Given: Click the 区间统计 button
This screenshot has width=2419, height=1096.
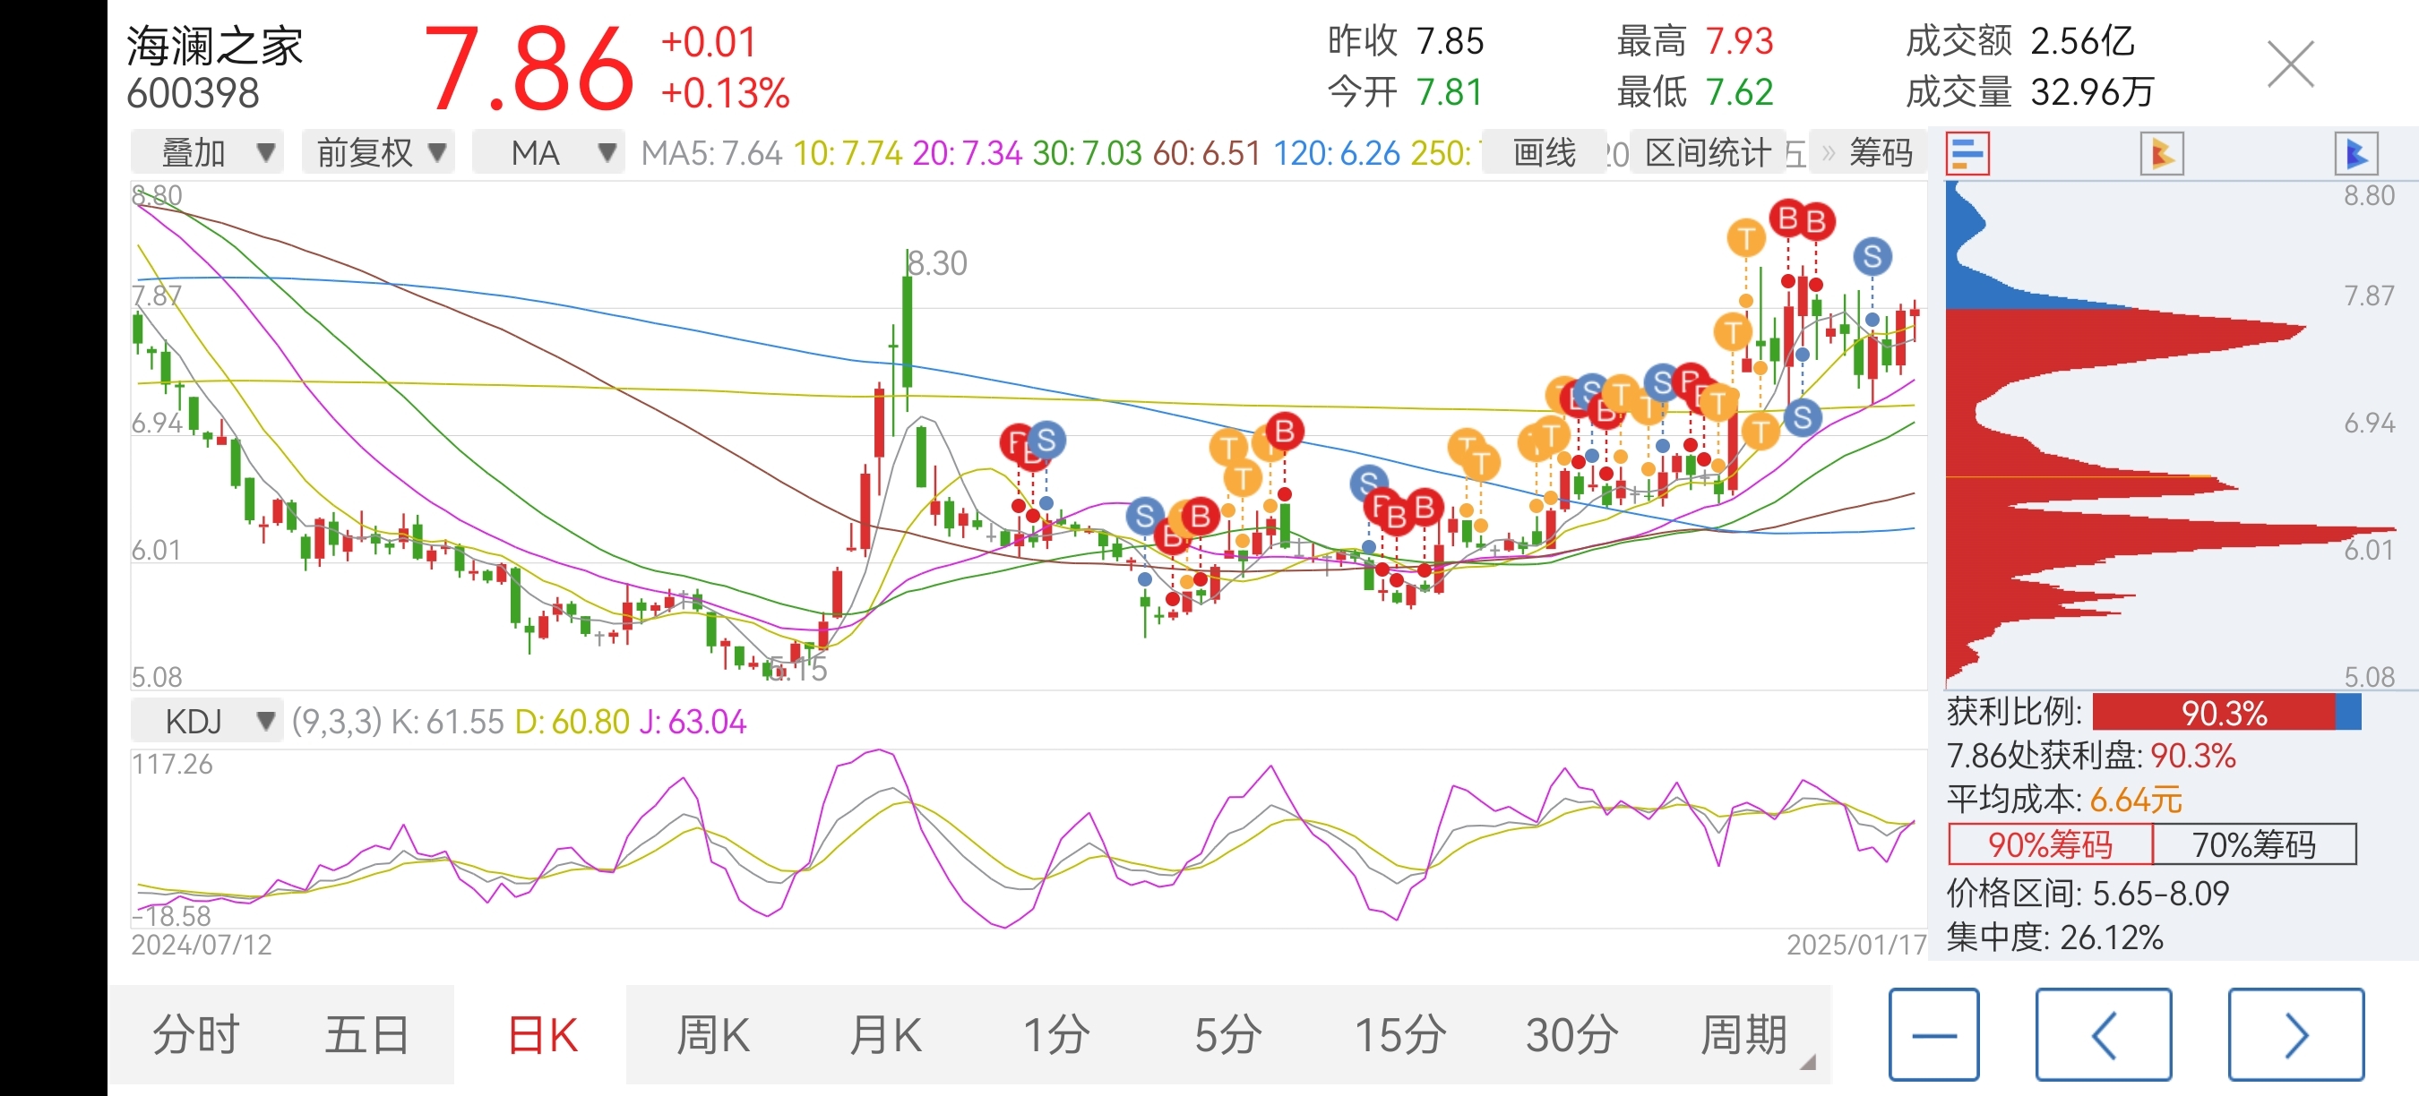Looking at the screenshot, I should [x=1708, y=153].
